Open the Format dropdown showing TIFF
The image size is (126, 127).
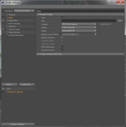[x=79, y=24]
